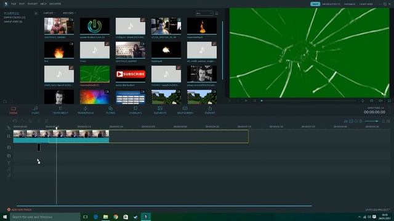Image resolution: width=394 pixels, height=221 pixels.
Task: Select the blue keyboard clip thumbnail
Action: [131, 97]
